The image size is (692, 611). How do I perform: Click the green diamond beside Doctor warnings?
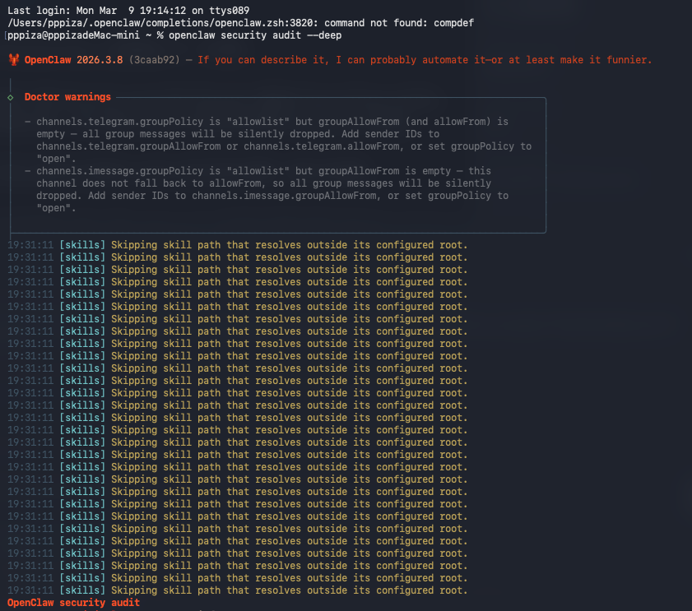click(11, 98)
